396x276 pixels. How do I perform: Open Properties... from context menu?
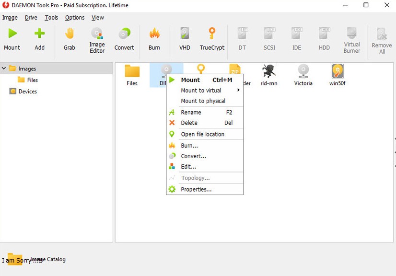coord(205,189)
